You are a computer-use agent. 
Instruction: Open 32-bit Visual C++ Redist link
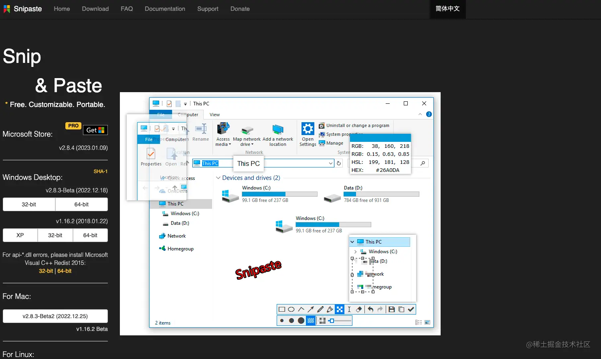coord(46,271)
